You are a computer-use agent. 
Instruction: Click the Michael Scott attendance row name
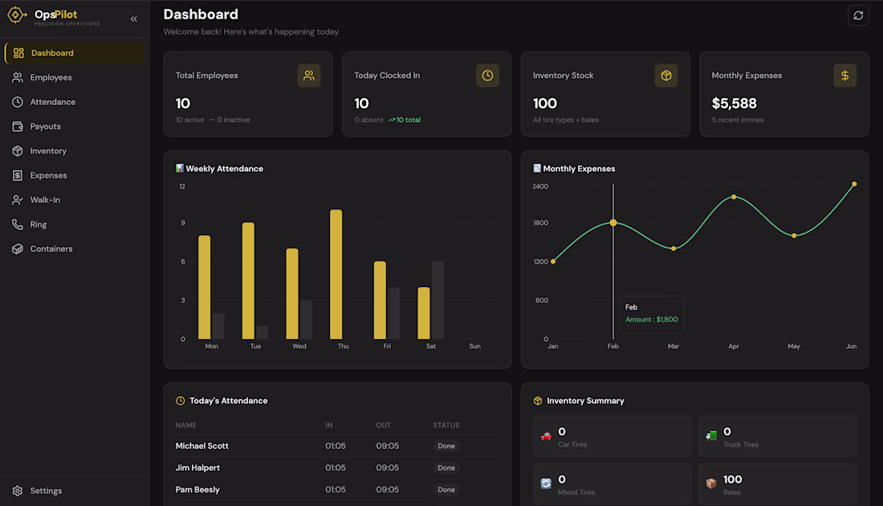(202, 446)
